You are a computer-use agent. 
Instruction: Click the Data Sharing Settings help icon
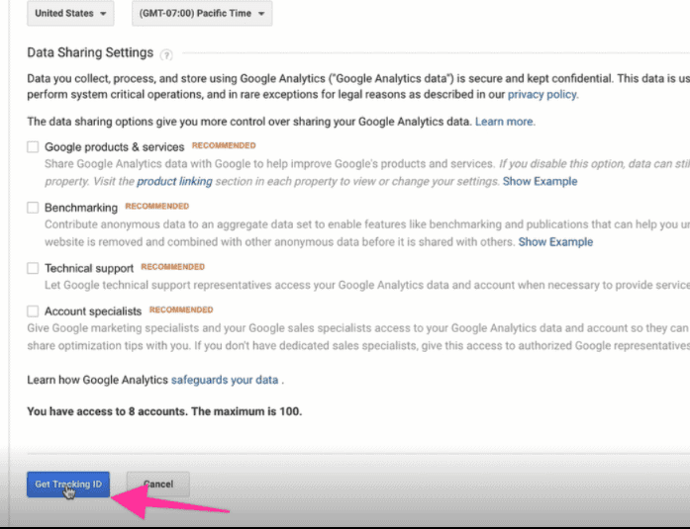pyautogui.click(x=166, y=55)
